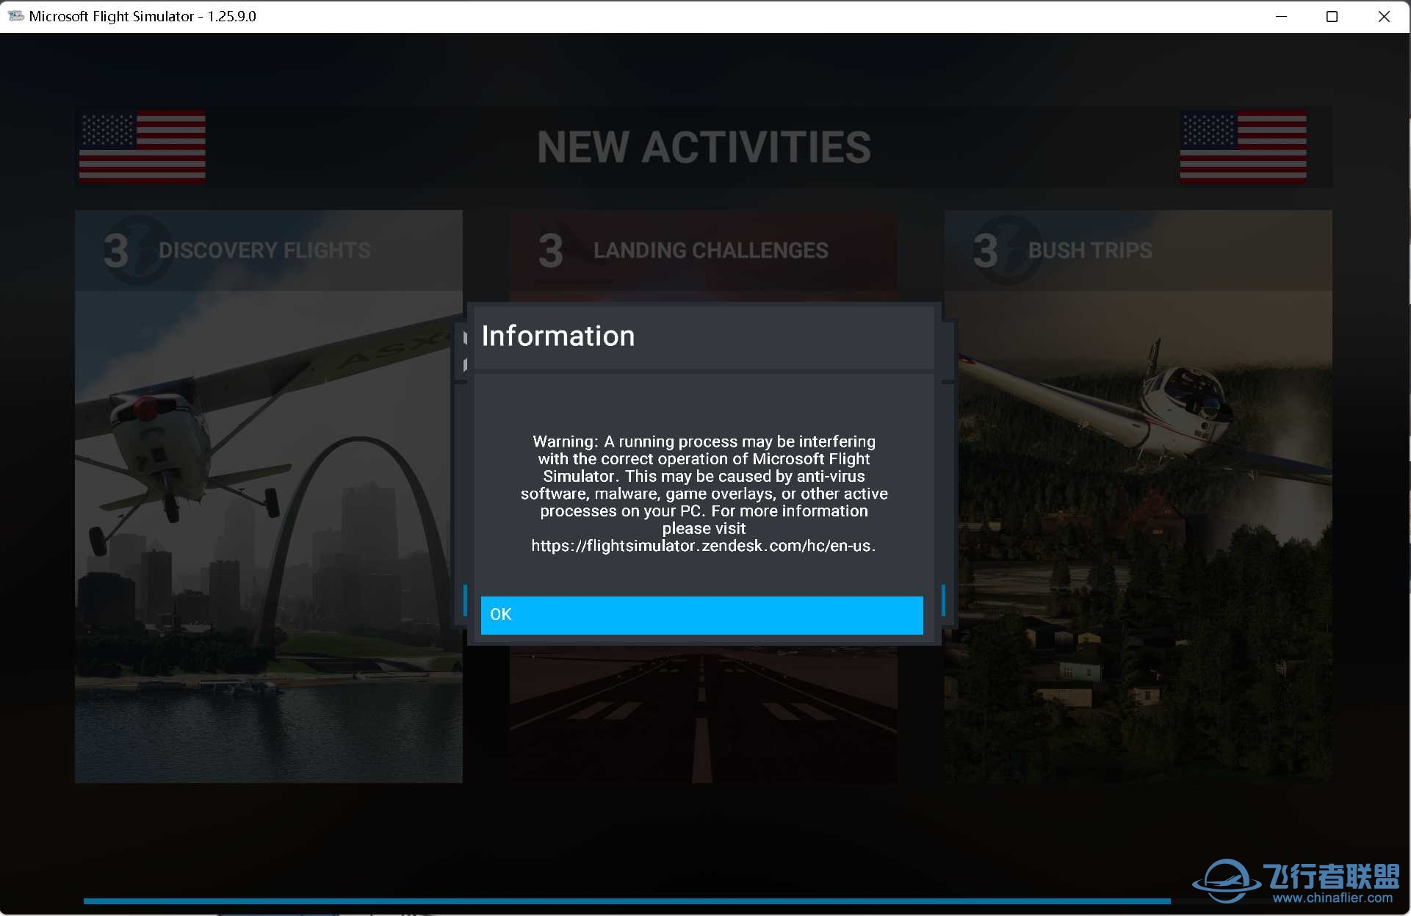Click the OK button in Information dialog

click(x=701, y=615)
